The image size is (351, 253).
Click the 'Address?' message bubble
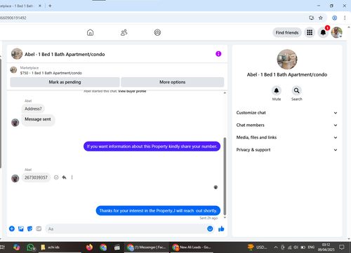point(33,109)
